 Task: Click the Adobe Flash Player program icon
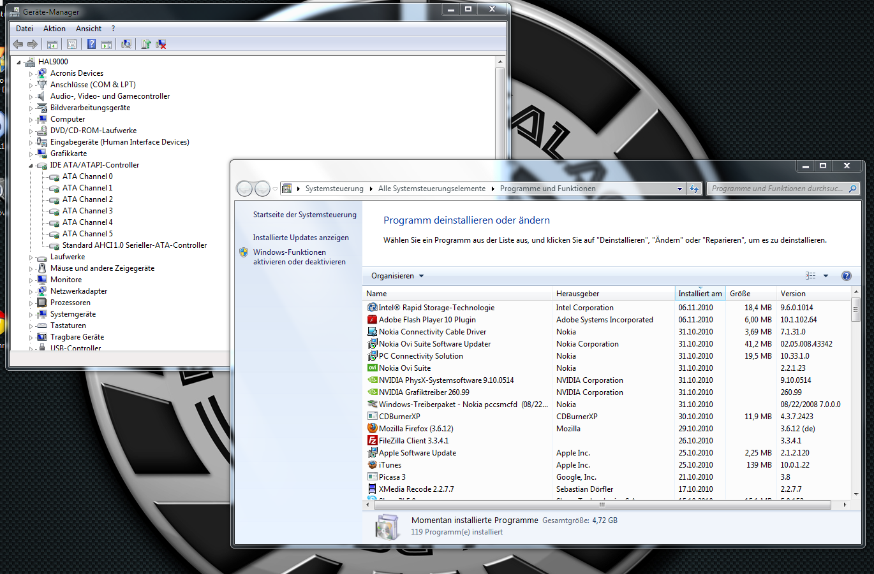tap(373, 320)
